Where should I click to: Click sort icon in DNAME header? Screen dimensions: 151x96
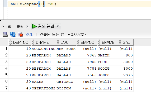tap(33, 42)
